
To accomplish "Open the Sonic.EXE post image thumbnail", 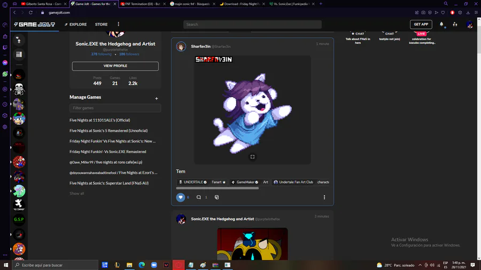I will pos(252,244).
